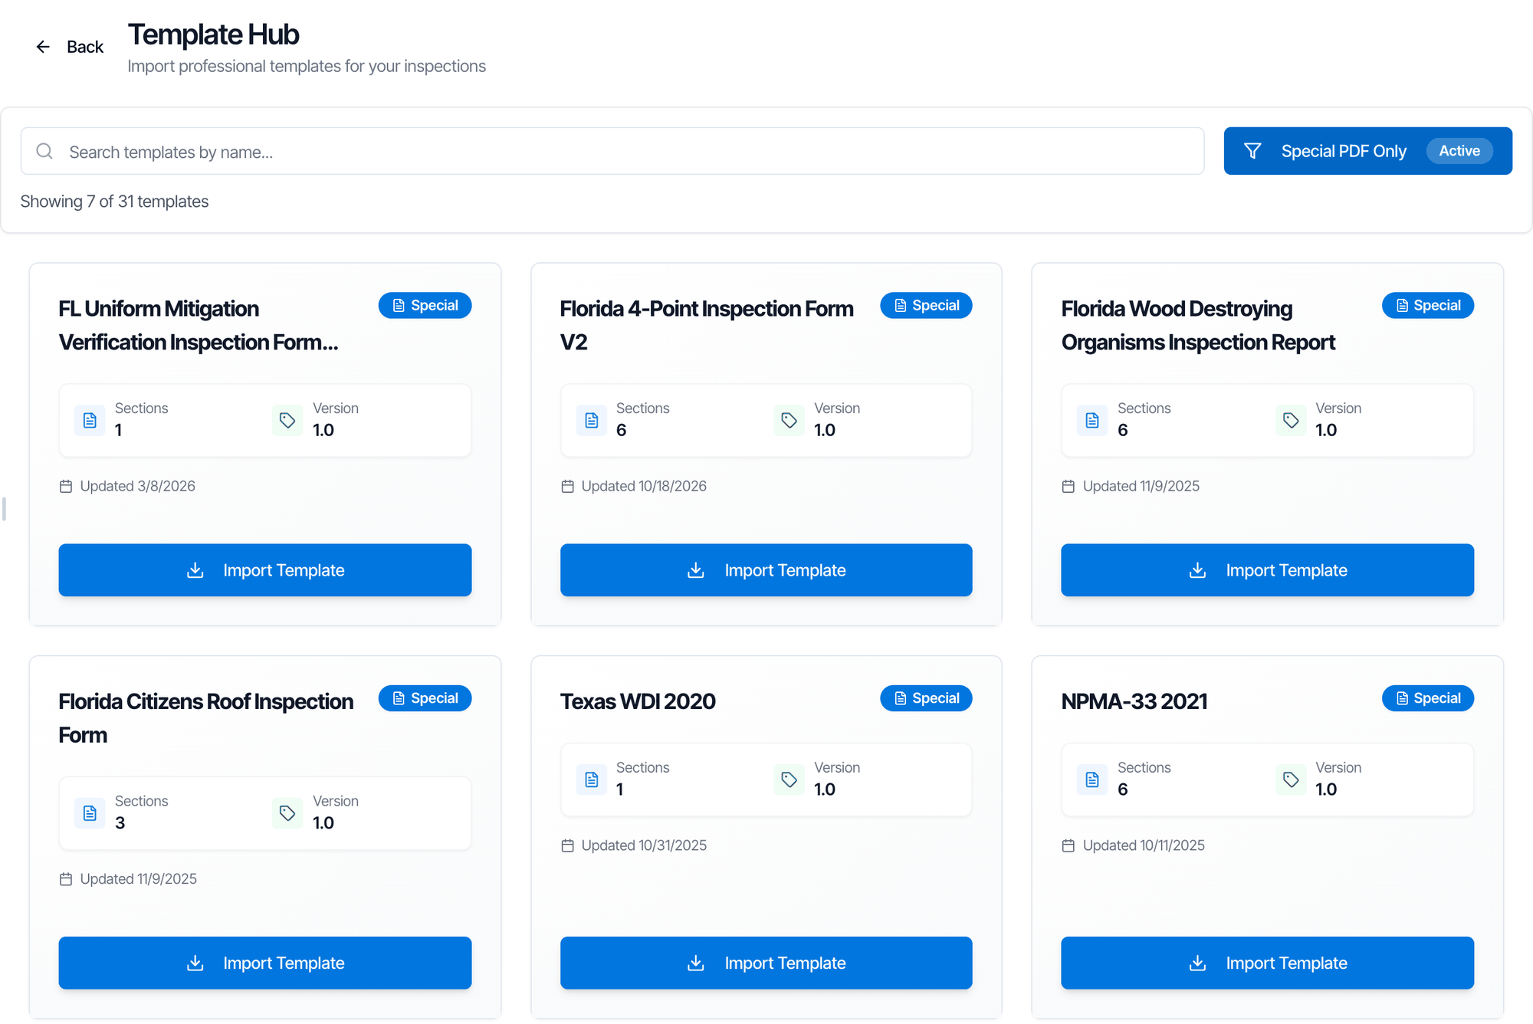Click Updated 10/31/2025 date text

(644, 845)
